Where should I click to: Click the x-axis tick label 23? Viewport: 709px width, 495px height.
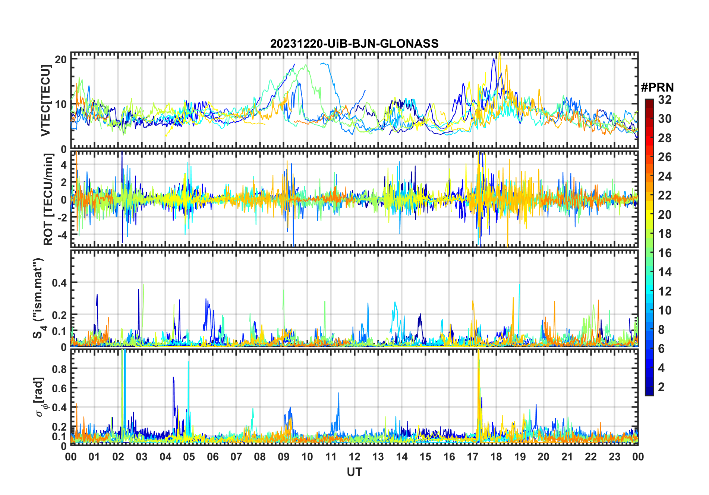614,457
